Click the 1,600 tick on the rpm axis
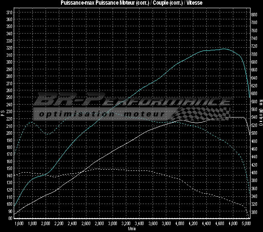The height and width of the screenshot is (232, 263). [18, 224]
